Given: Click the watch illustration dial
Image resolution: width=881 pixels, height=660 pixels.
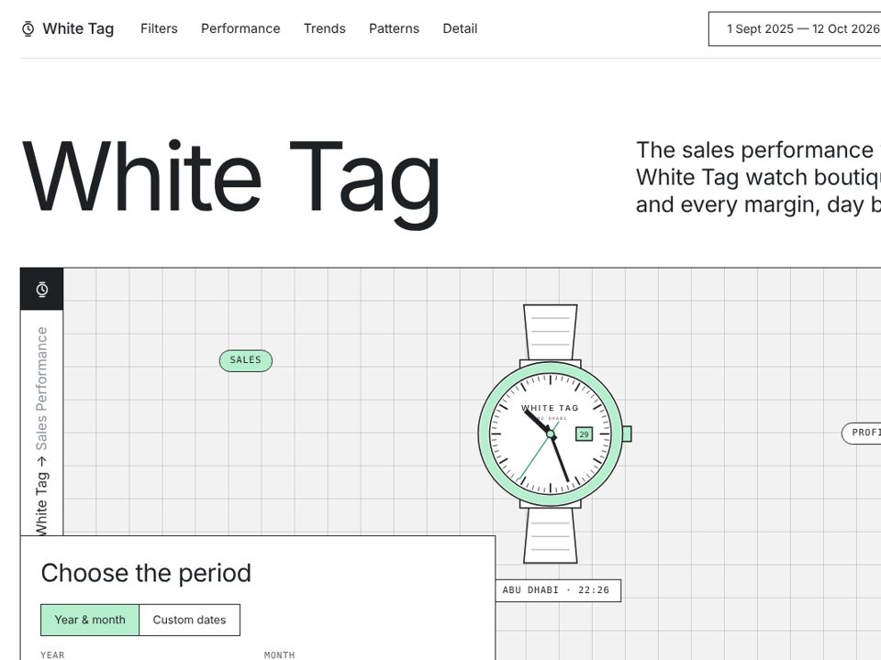Looking at the screenshot, I should [x=550, y=434].
